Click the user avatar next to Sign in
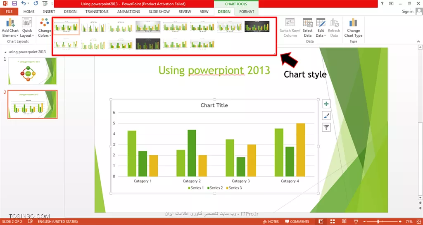423x225 pixels. (x=419, y=12)
